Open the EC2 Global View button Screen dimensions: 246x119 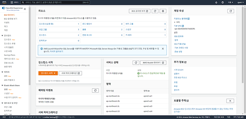point(140,11)
